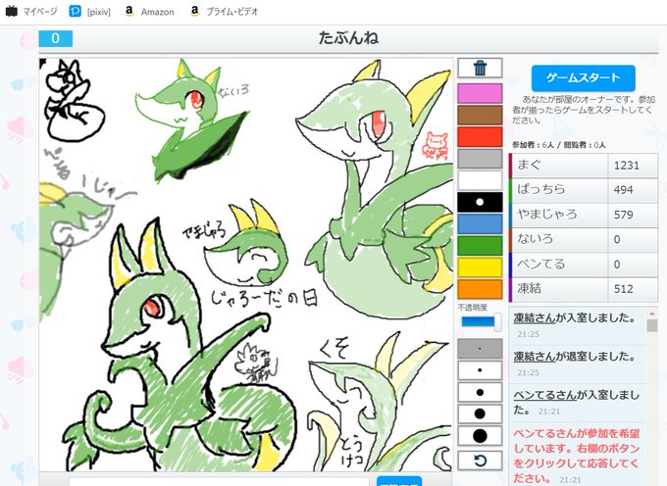Image resolution: width=667 pixels, height=486 pixels.
Task: Click the blue counter box showing 0
Action: click(x=56, y=38)
